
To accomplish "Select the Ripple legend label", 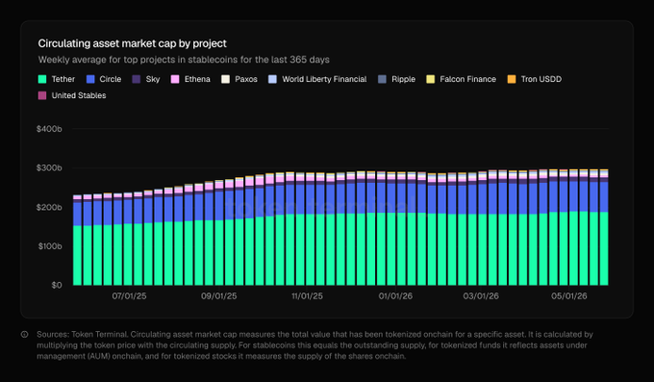I will [x=403, y=79].
